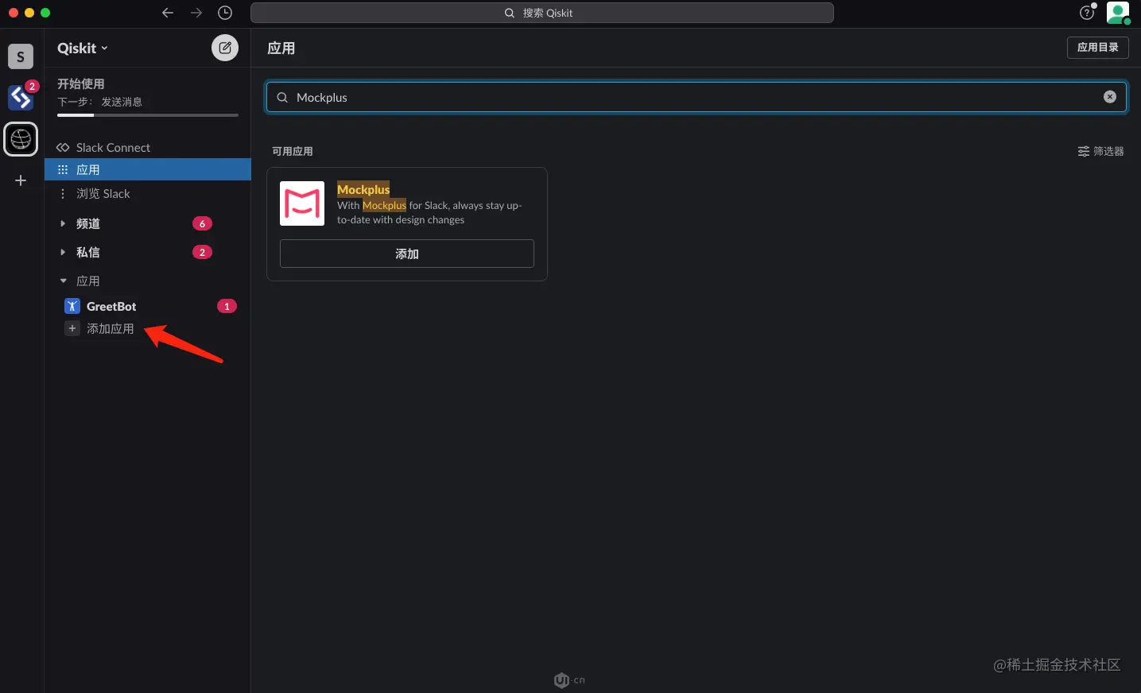Collapse the 应用 section in sidebar
The height and width of the screenshot is (693, 1141).
coord(63,281)
